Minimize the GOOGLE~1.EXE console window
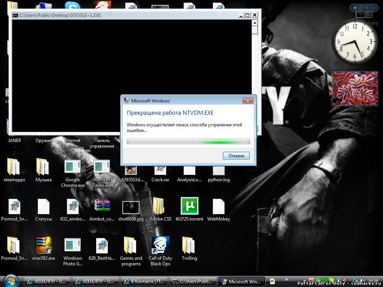This screenshot has height=287, width=383. (x=241, y=15)
